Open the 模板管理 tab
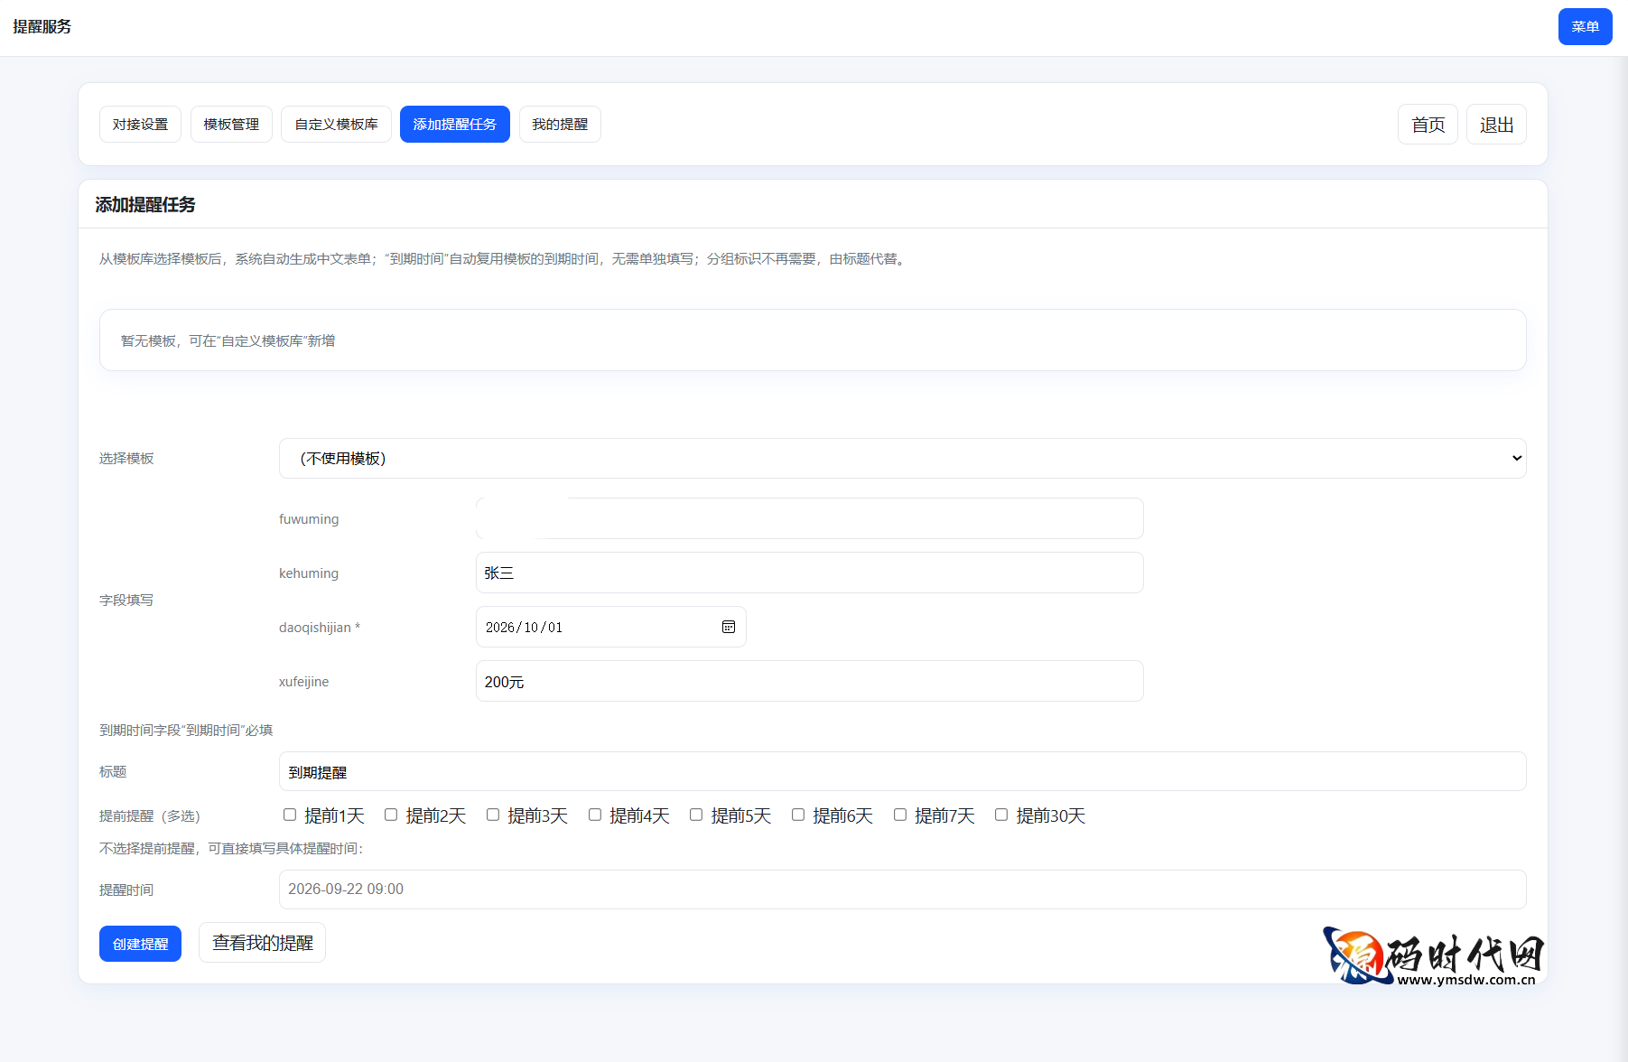Screen dimensions: 1628x1062 point(231,125)
